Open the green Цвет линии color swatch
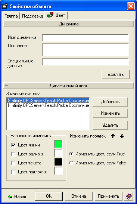This screenshot has width=137, height=204. [58, 144]
